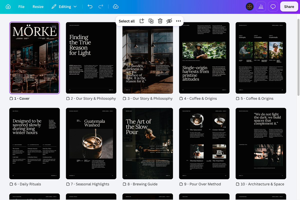Click the '3 - Our Story & Philosophy' title
300x200 pixels.
click(x=150, y=98)
